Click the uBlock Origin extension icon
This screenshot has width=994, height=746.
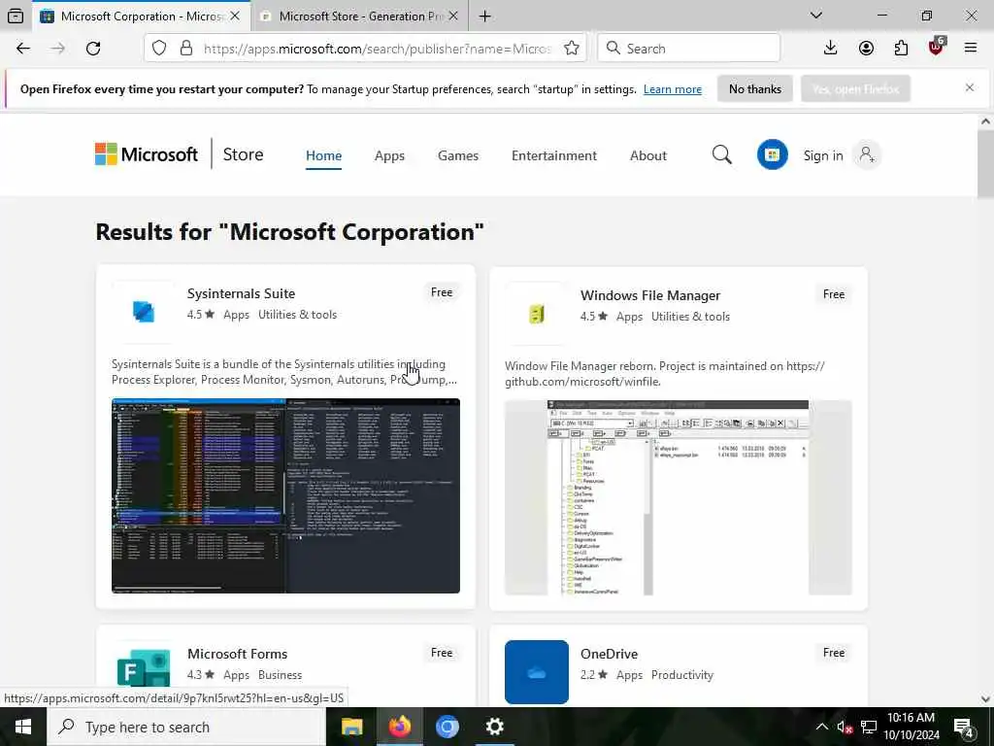(937, 47)
